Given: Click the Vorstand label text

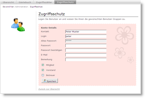Looking at the screenshot, I should point(51,70).
